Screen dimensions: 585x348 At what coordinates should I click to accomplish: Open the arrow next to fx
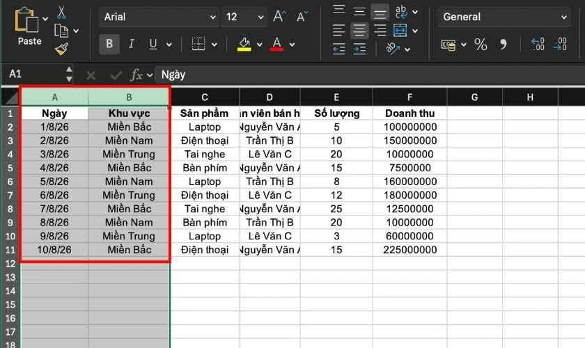point(150,76)
